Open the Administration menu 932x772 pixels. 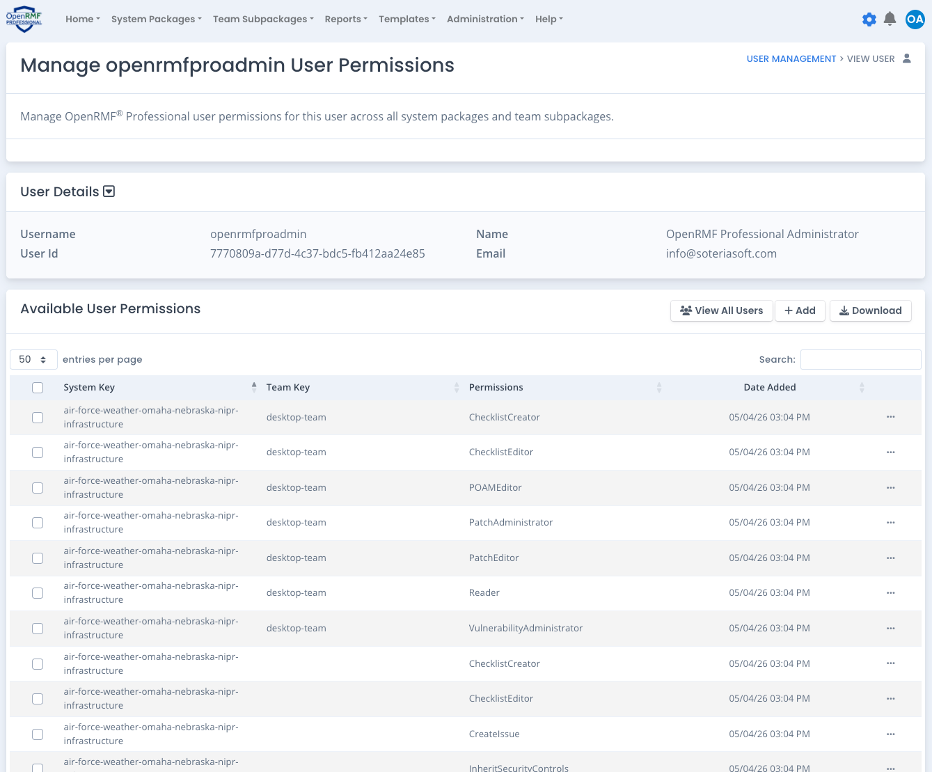[485, 19]
